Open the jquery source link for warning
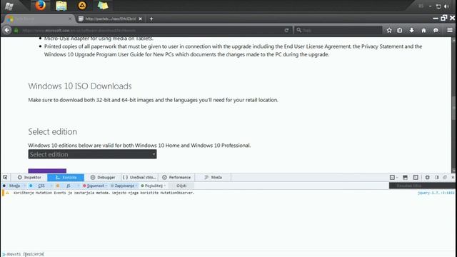457x257 pixels. click(436, 193)
